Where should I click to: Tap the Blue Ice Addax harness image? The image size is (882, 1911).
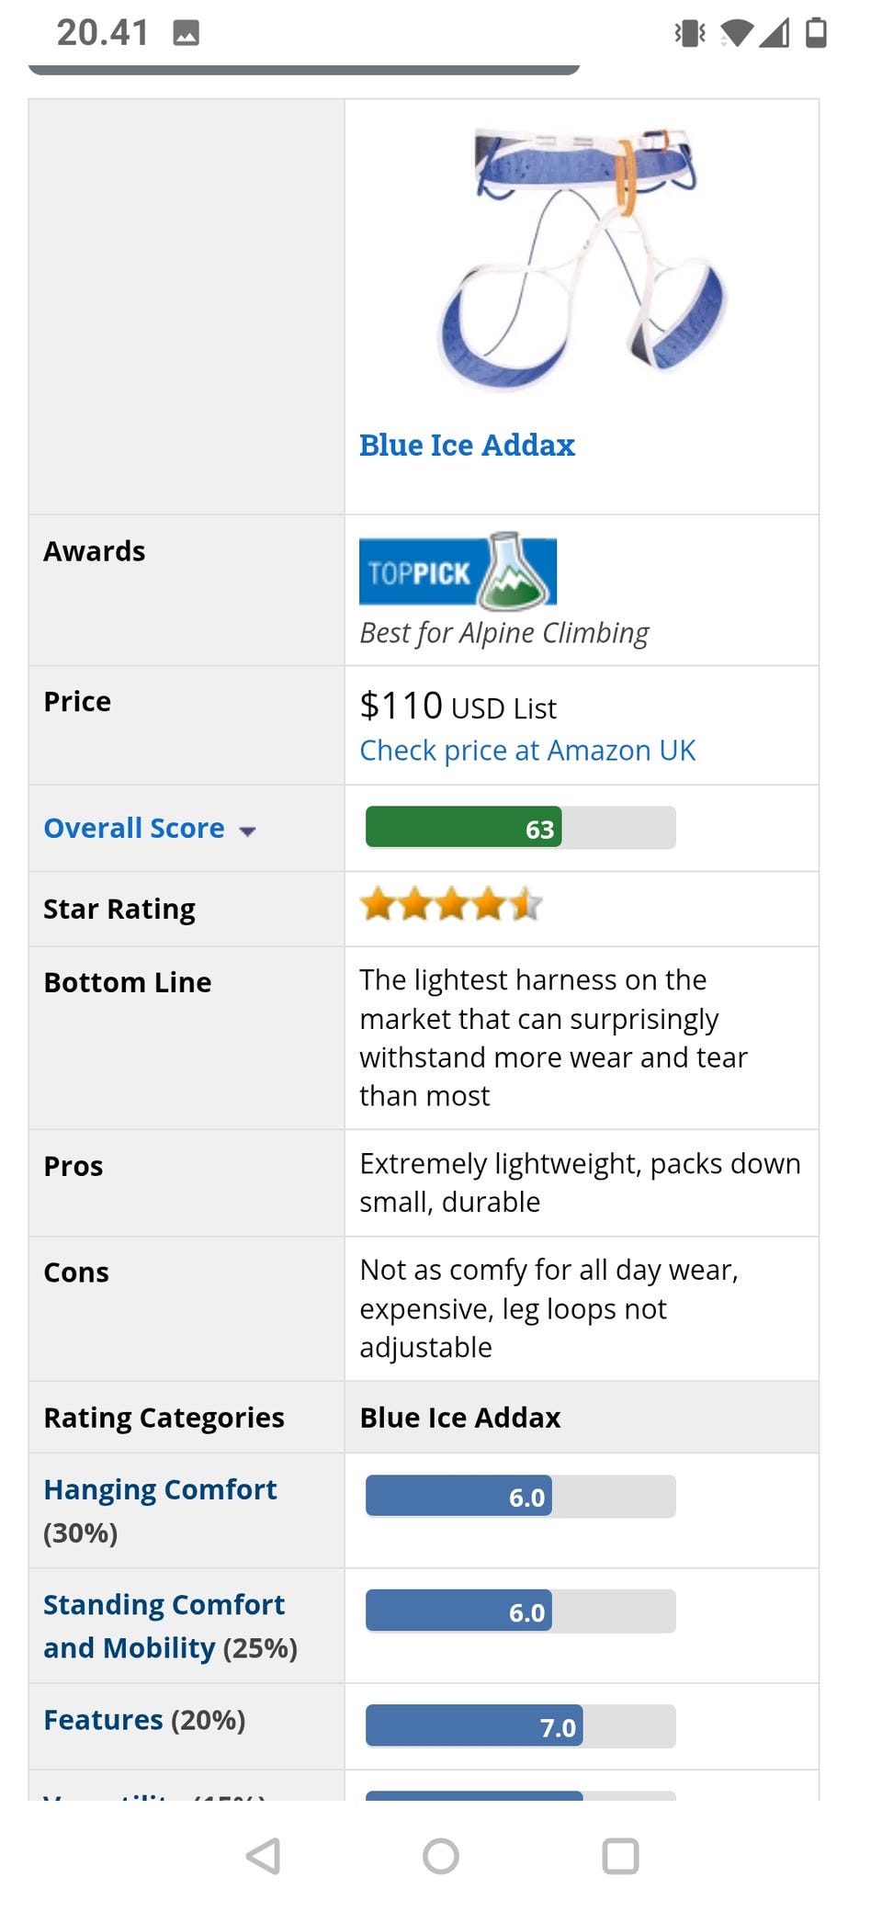(x=582, y=258)
